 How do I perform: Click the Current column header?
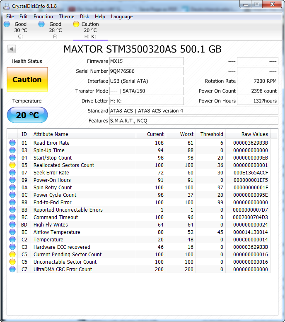tap(151, 134)
